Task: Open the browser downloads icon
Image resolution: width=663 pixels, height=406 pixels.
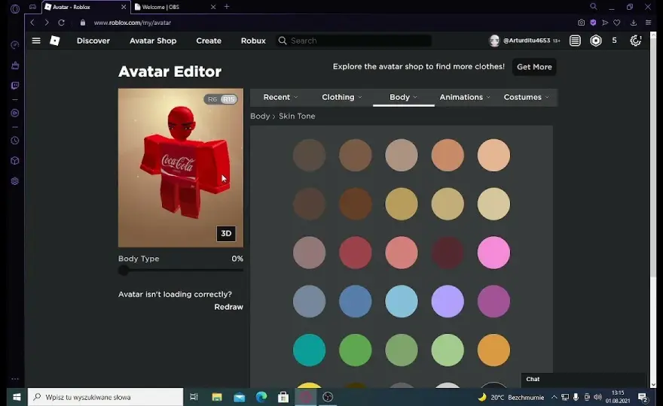Action: pos(634,23)
